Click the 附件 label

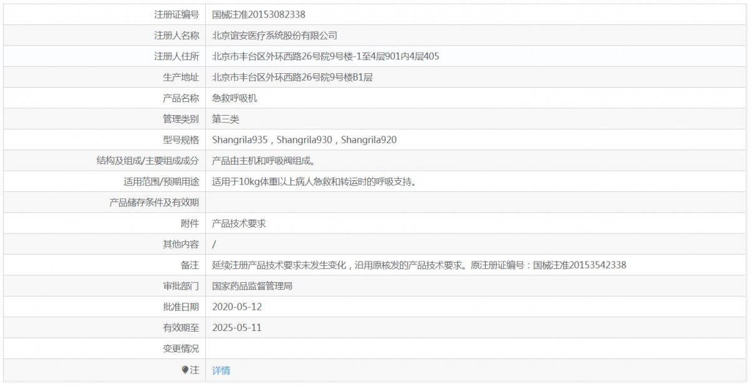tap(190, 223)
